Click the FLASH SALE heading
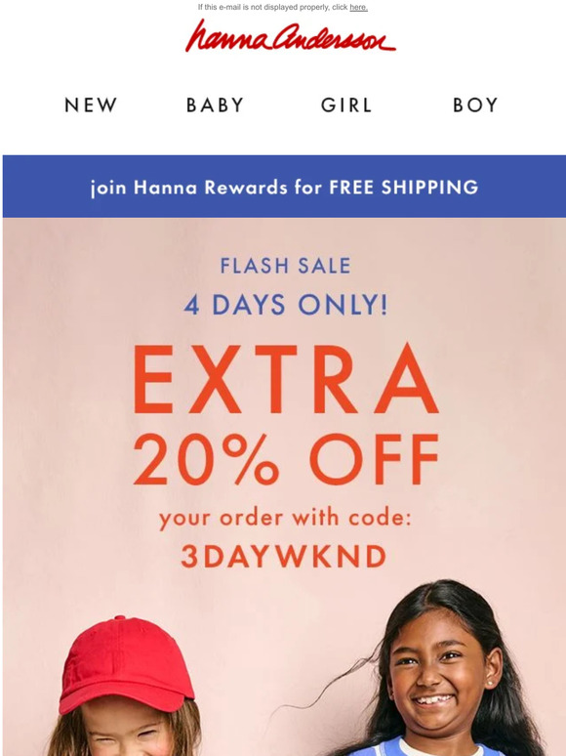Image resolution: width=566 pixels, height=756 pixels. (x=285, y=266)
